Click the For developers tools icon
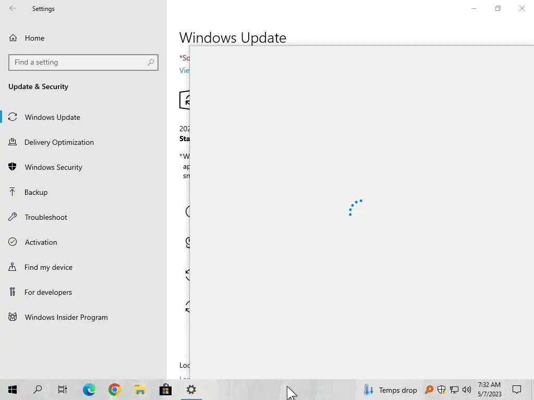Screen dimensions: 534x400 [x=13, y=292]
